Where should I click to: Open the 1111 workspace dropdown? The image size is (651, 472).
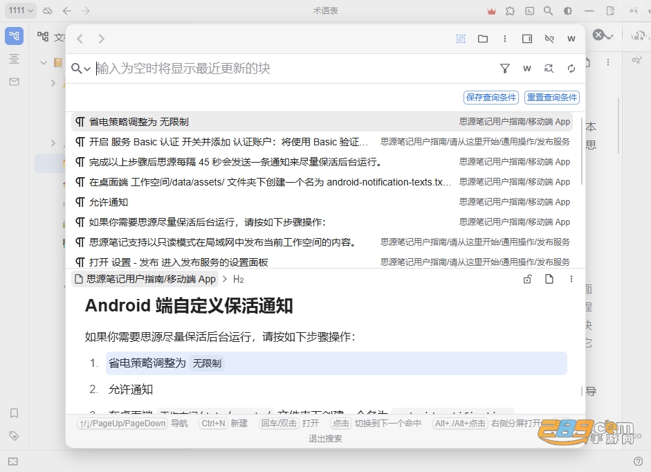coord(20,10)
